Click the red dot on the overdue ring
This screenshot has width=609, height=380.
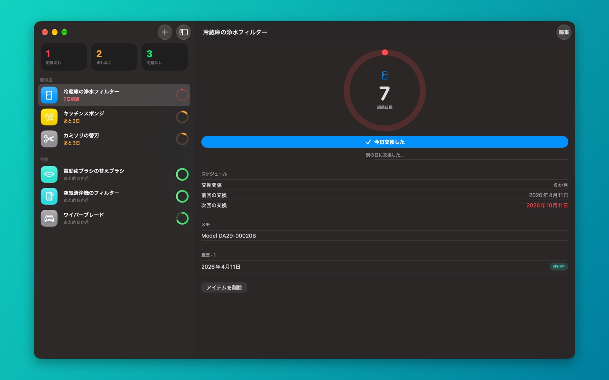point(385,52)
